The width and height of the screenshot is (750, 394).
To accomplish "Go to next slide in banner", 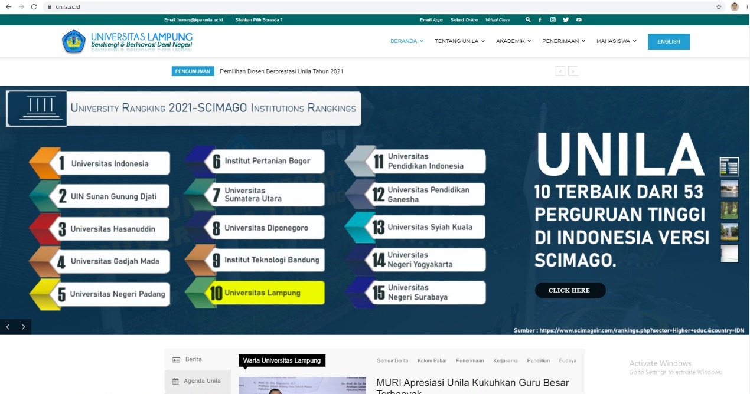I will pos(24,327).
